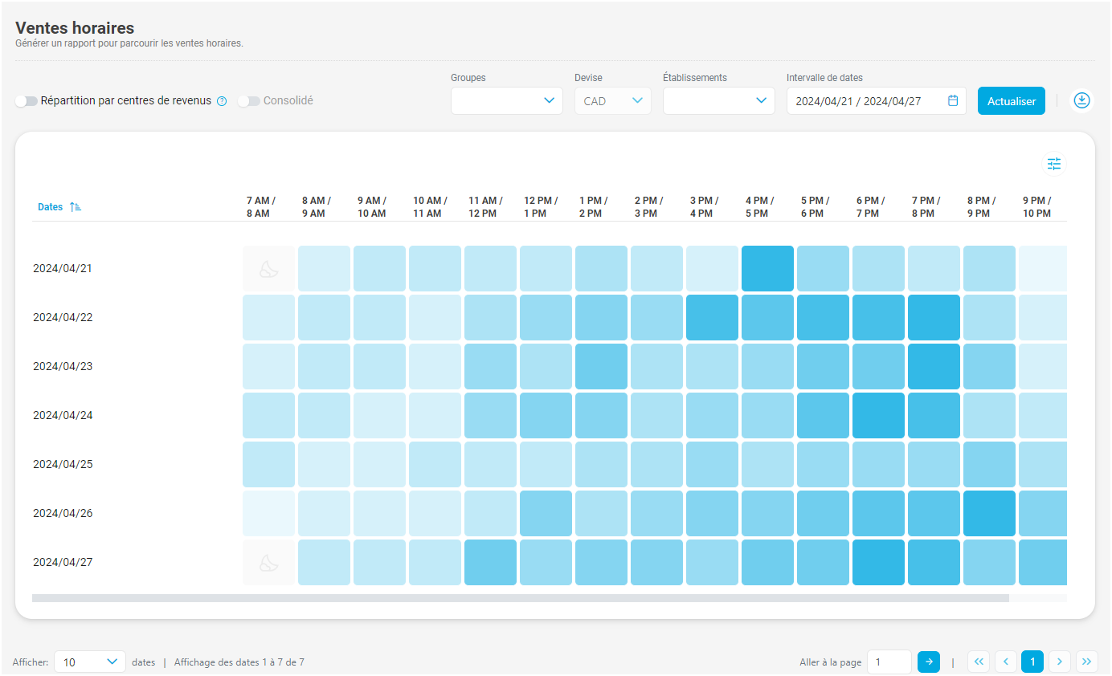
Task: Open the heatmap filter settings icon
Action: click(1054, 164)
